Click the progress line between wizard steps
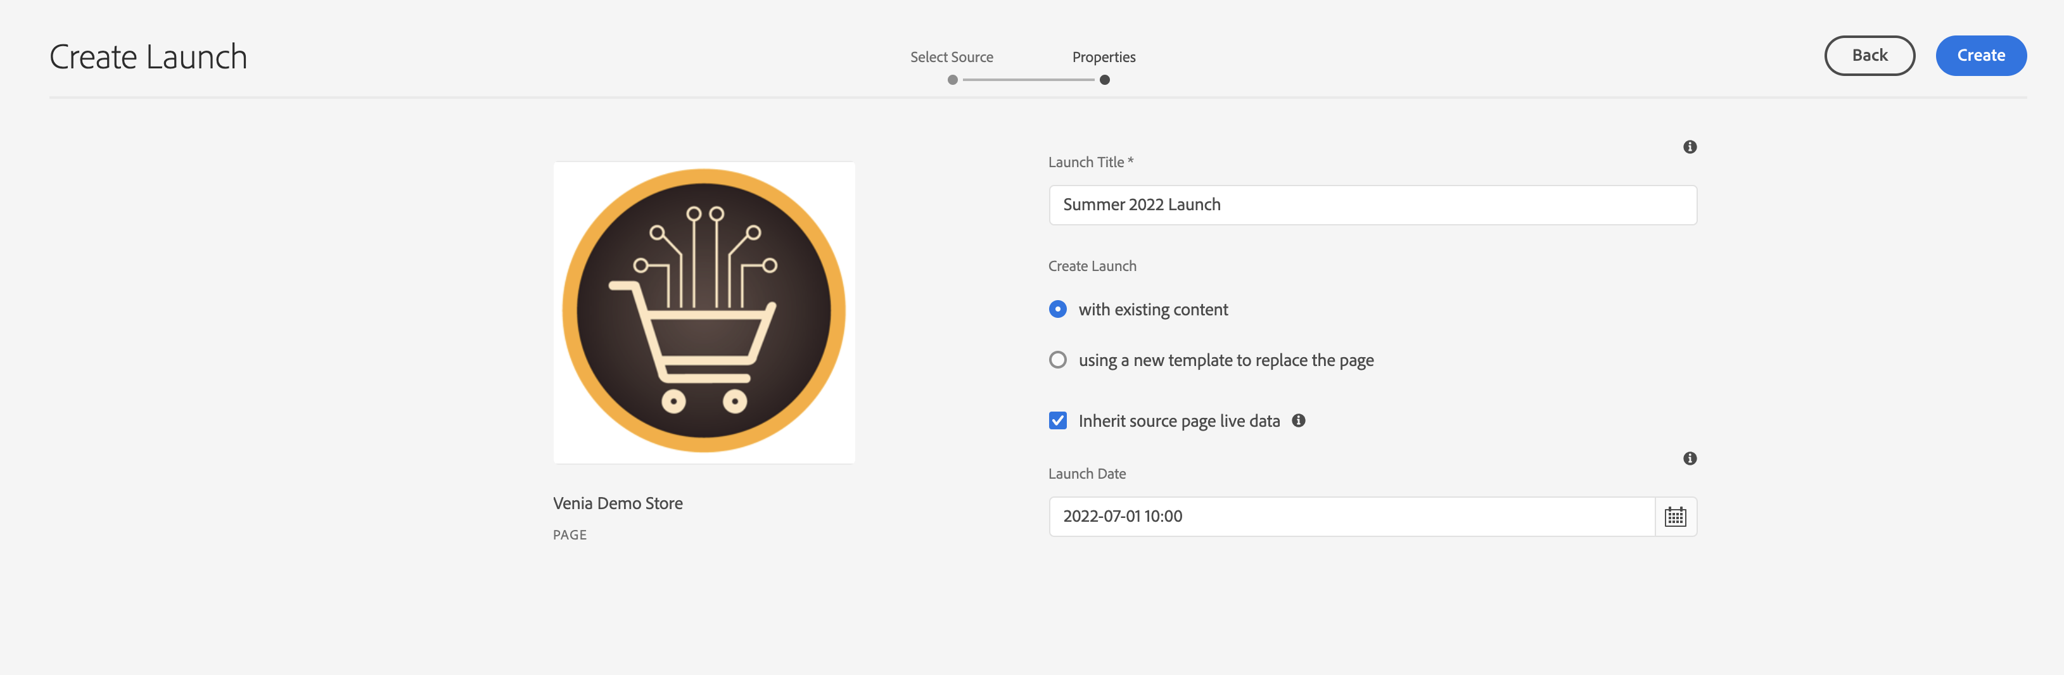2064x675 pixels. pyautogui.click(x=1028, y=80)
